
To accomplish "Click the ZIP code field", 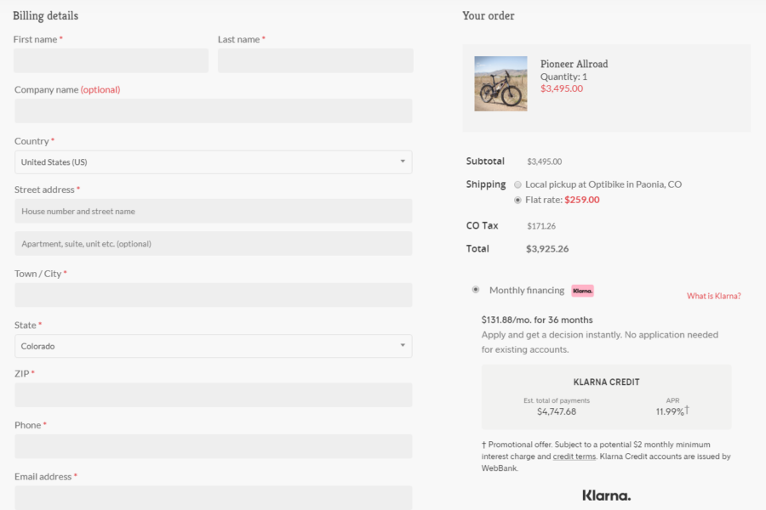I will coord(213,394).
